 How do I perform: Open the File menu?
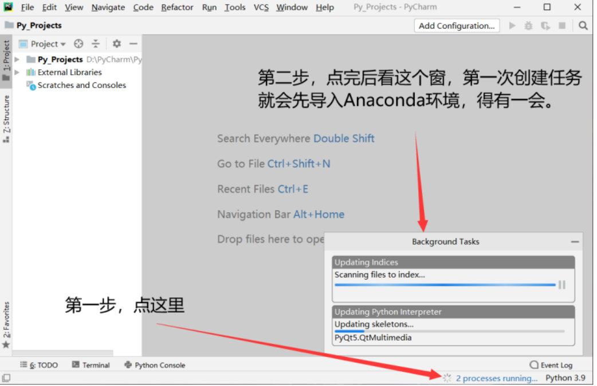point(28,7)
